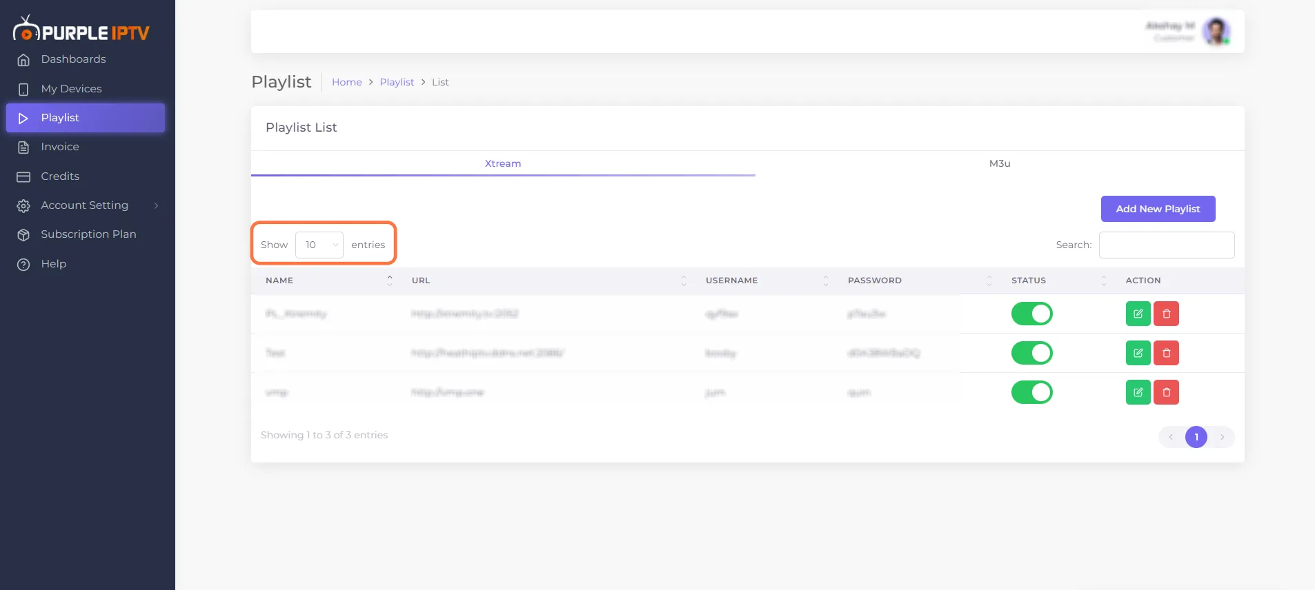Image resolution: width=1315 pixels, height=590 pixels.
Task: Open Invoice from the sidebar menu
Action: (x=86, y=147)
